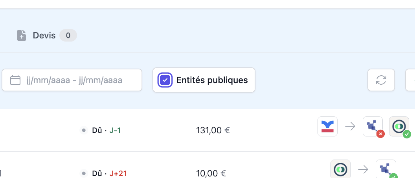Focus the jj/mm/aaaa date range field
The image size is (415, 178).
point(72,80)
